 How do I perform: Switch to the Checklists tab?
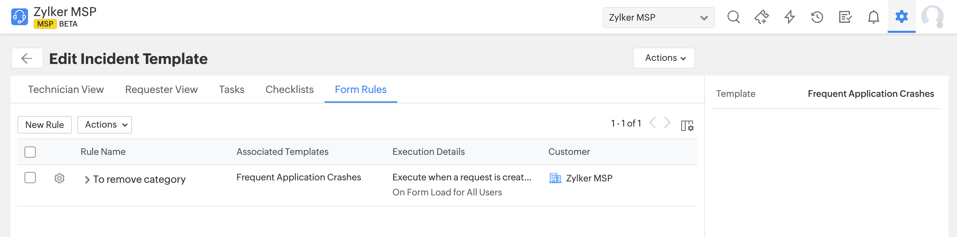click(x=289, y=90)
